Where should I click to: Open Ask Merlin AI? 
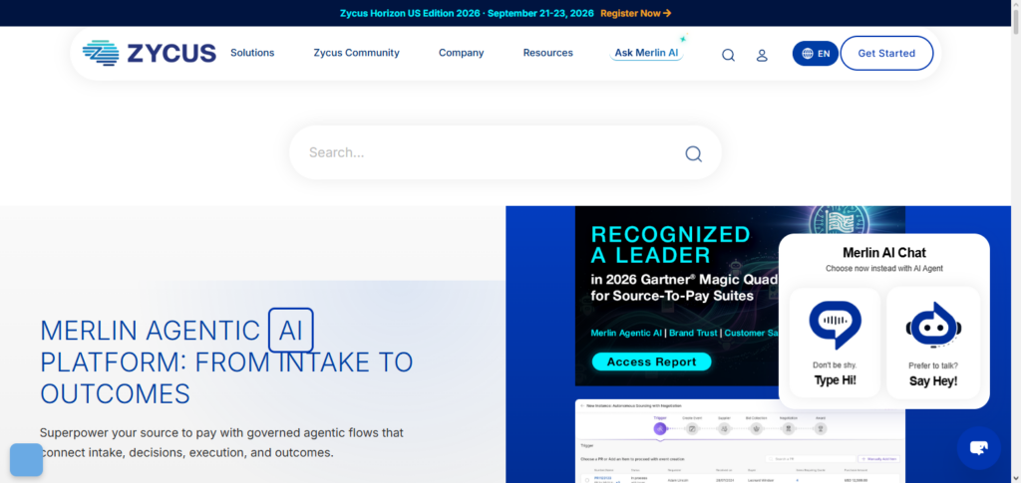[x=646, y=54]
